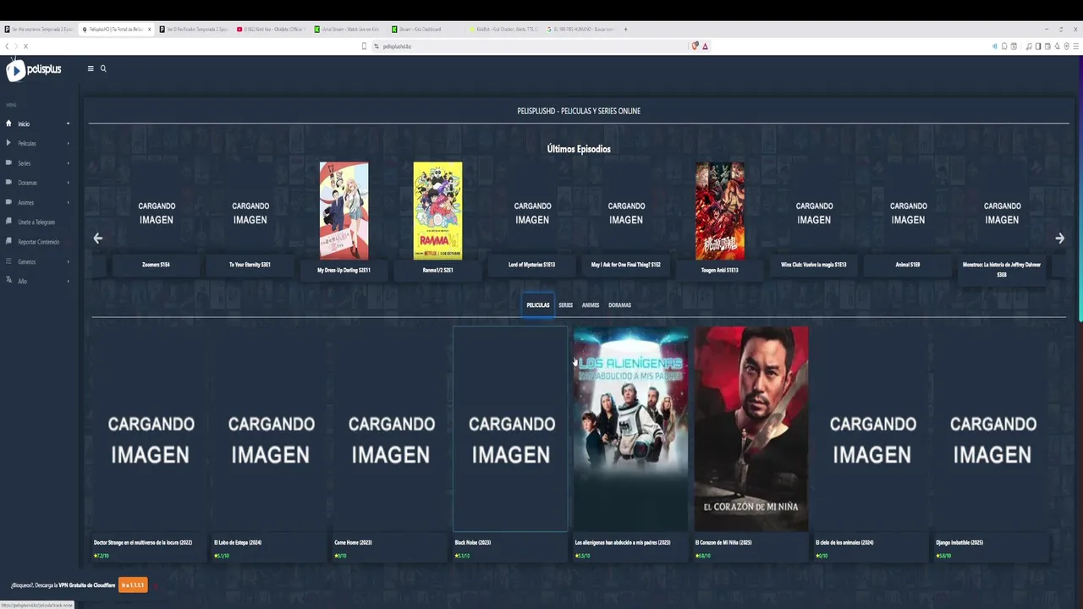Image resolution: width=1083 pixels, height=609 pixels.
Task: Click the Series camera icon in sidebar
Action: coord(8,162)
